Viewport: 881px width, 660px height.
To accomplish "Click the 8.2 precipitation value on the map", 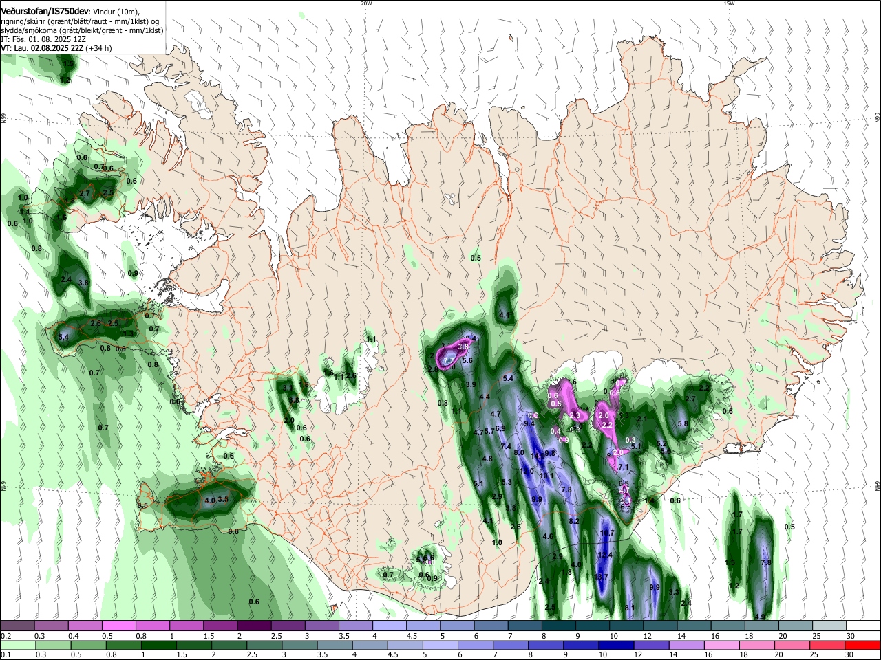I will coord(574,521).
